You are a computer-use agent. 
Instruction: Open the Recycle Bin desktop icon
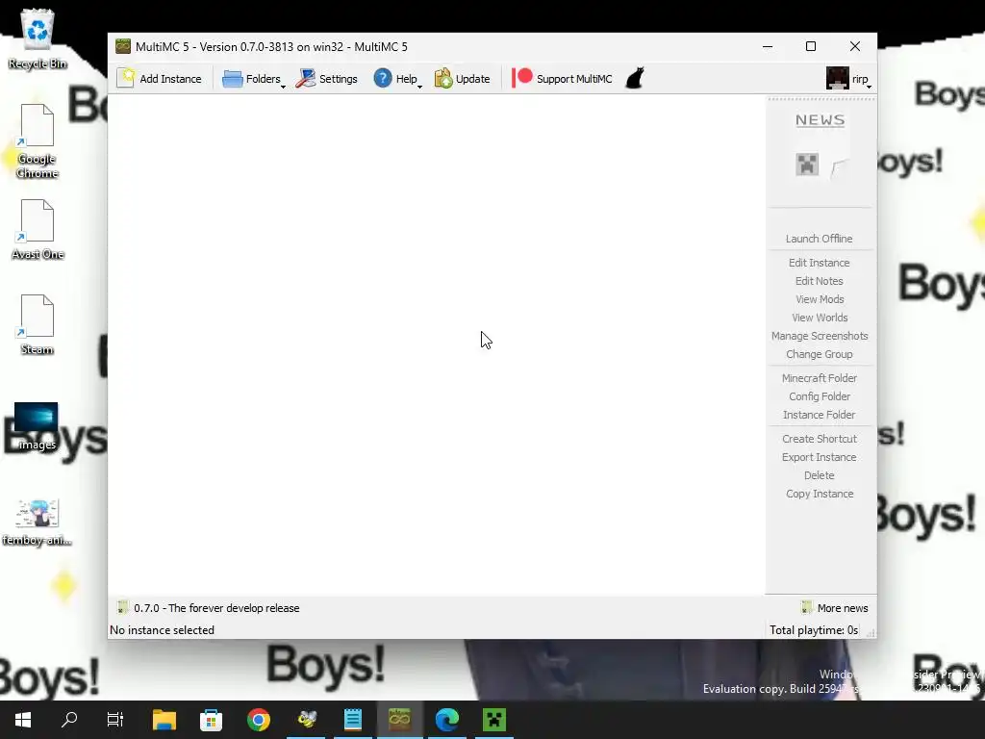click(38, 39)
